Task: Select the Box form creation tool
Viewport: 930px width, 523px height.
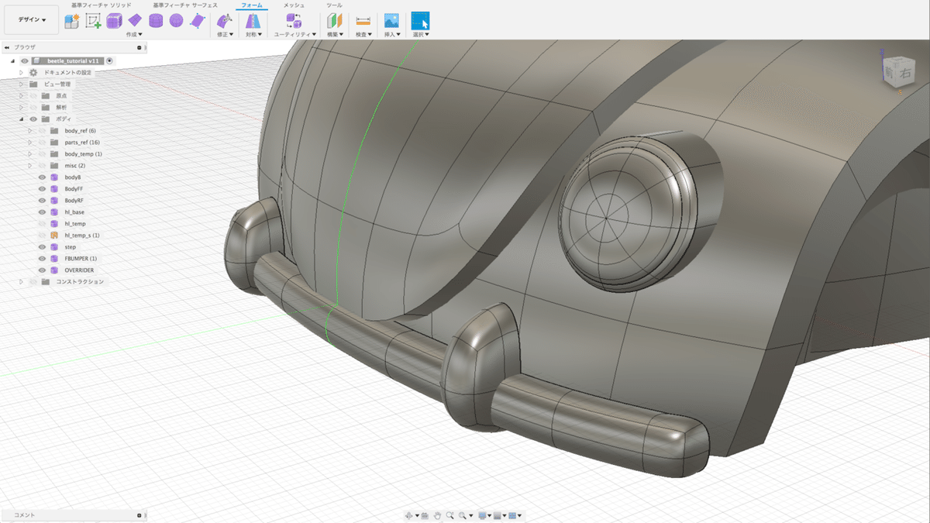Action: pyautogui.click(x=114, y=21)
